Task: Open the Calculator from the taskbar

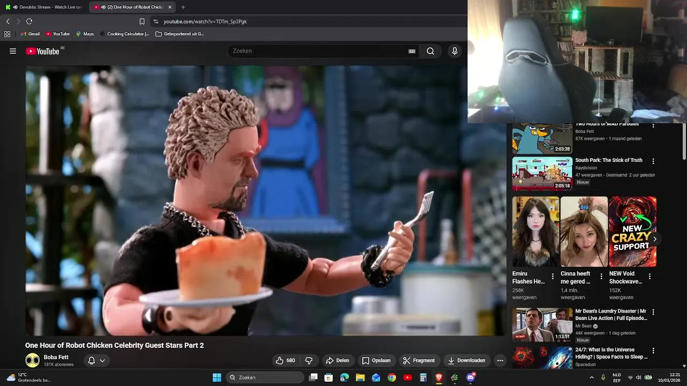Action: pyautogui.click(x=423, y=377)
